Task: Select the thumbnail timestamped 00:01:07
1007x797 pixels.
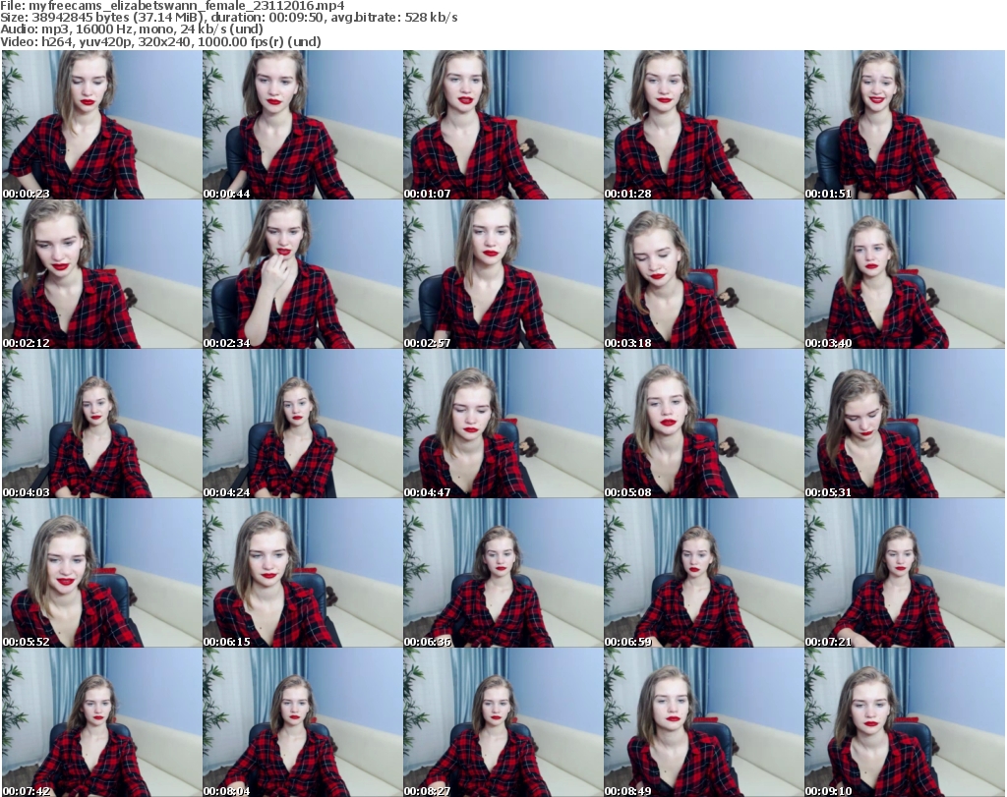Action: tap(503, 125)
